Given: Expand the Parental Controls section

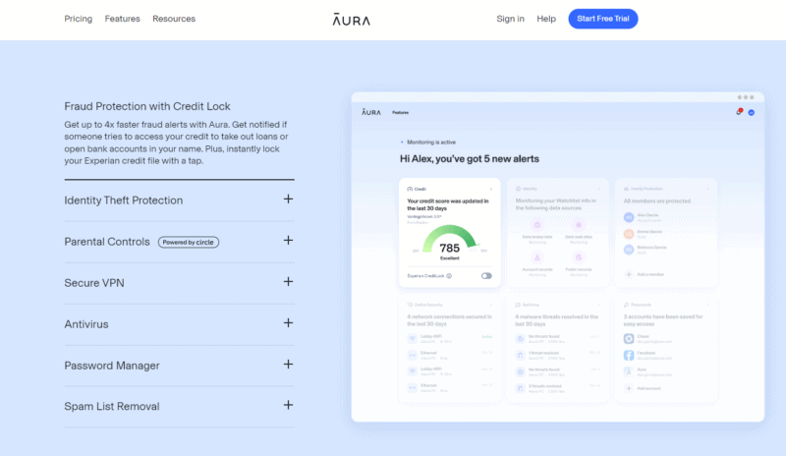Looking at the screenshot, I should coord(288,241).
